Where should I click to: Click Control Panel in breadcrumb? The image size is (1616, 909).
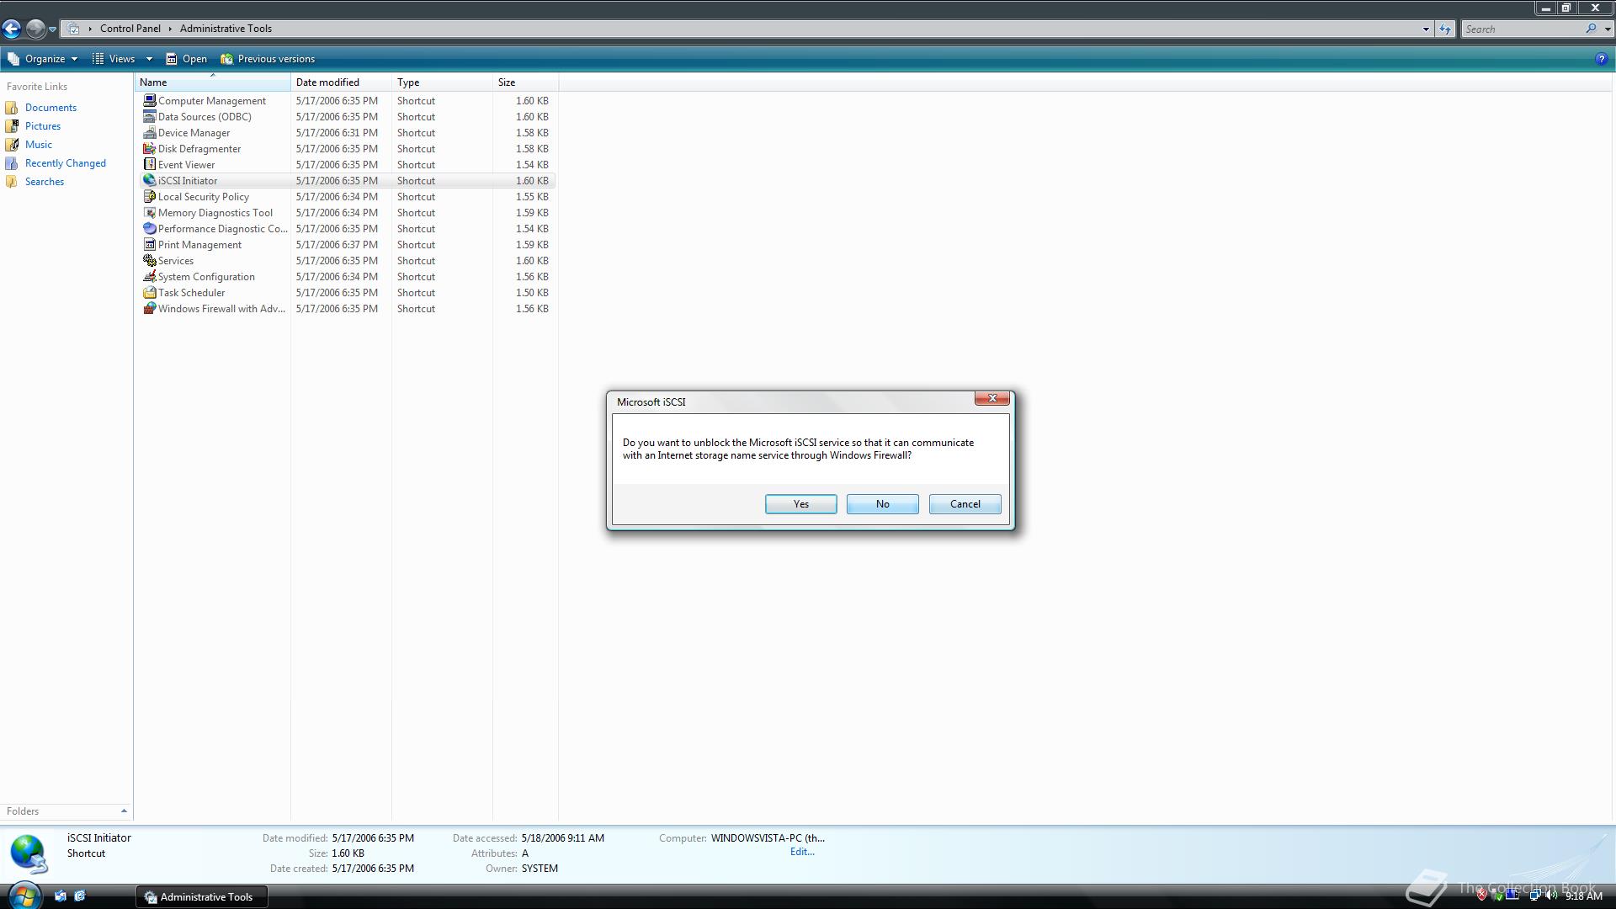click(x=130, y=29)
